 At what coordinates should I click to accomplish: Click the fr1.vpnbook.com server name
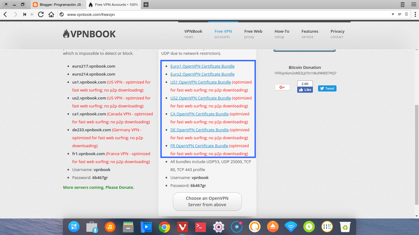pos(89,154)
